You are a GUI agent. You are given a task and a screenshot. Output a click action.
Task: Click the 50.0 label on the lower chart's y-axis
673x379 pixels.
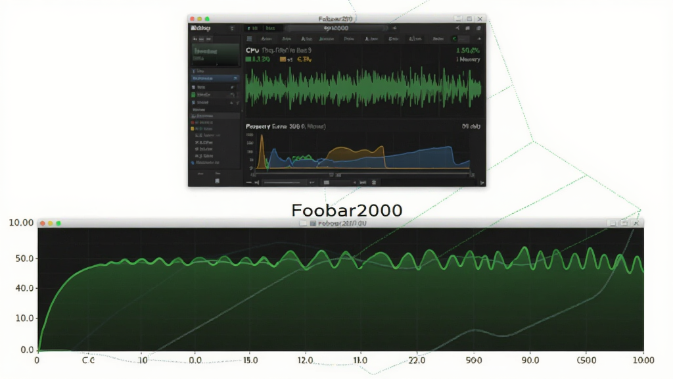24,259
